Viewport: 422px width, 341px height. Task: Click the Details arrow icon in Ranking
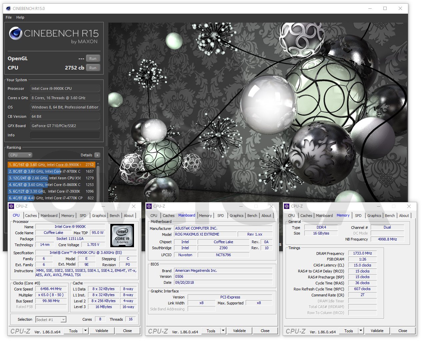coord(97,155)
